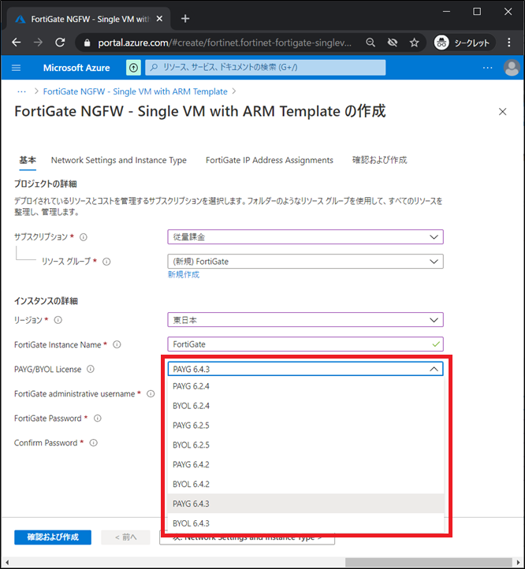
Task: Show info for リソース グループ field
Action: pyautogui.click(x=106, y=262)
